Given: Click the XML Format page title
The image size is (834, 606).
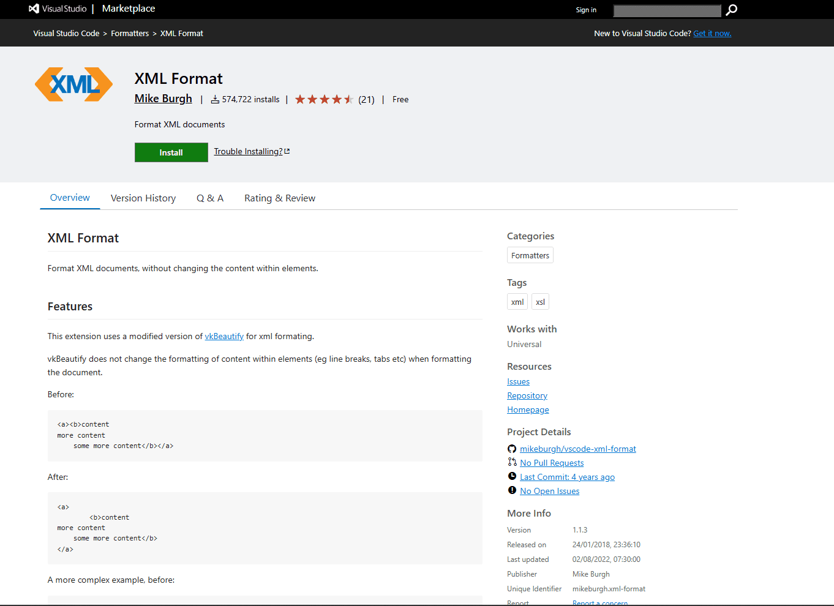Looking at the screenshot, I should click(178, 78).
